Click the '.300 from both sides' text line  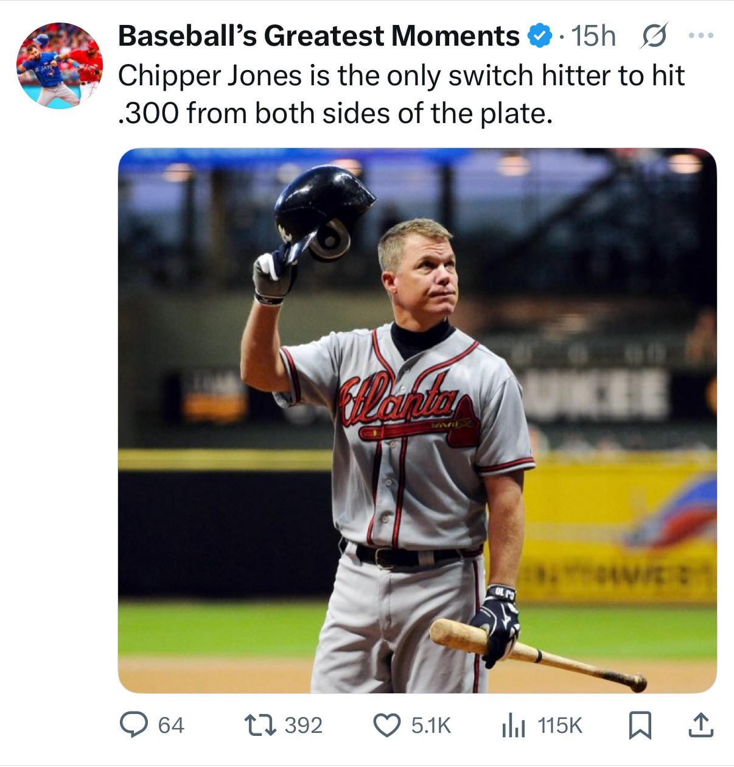335,113
